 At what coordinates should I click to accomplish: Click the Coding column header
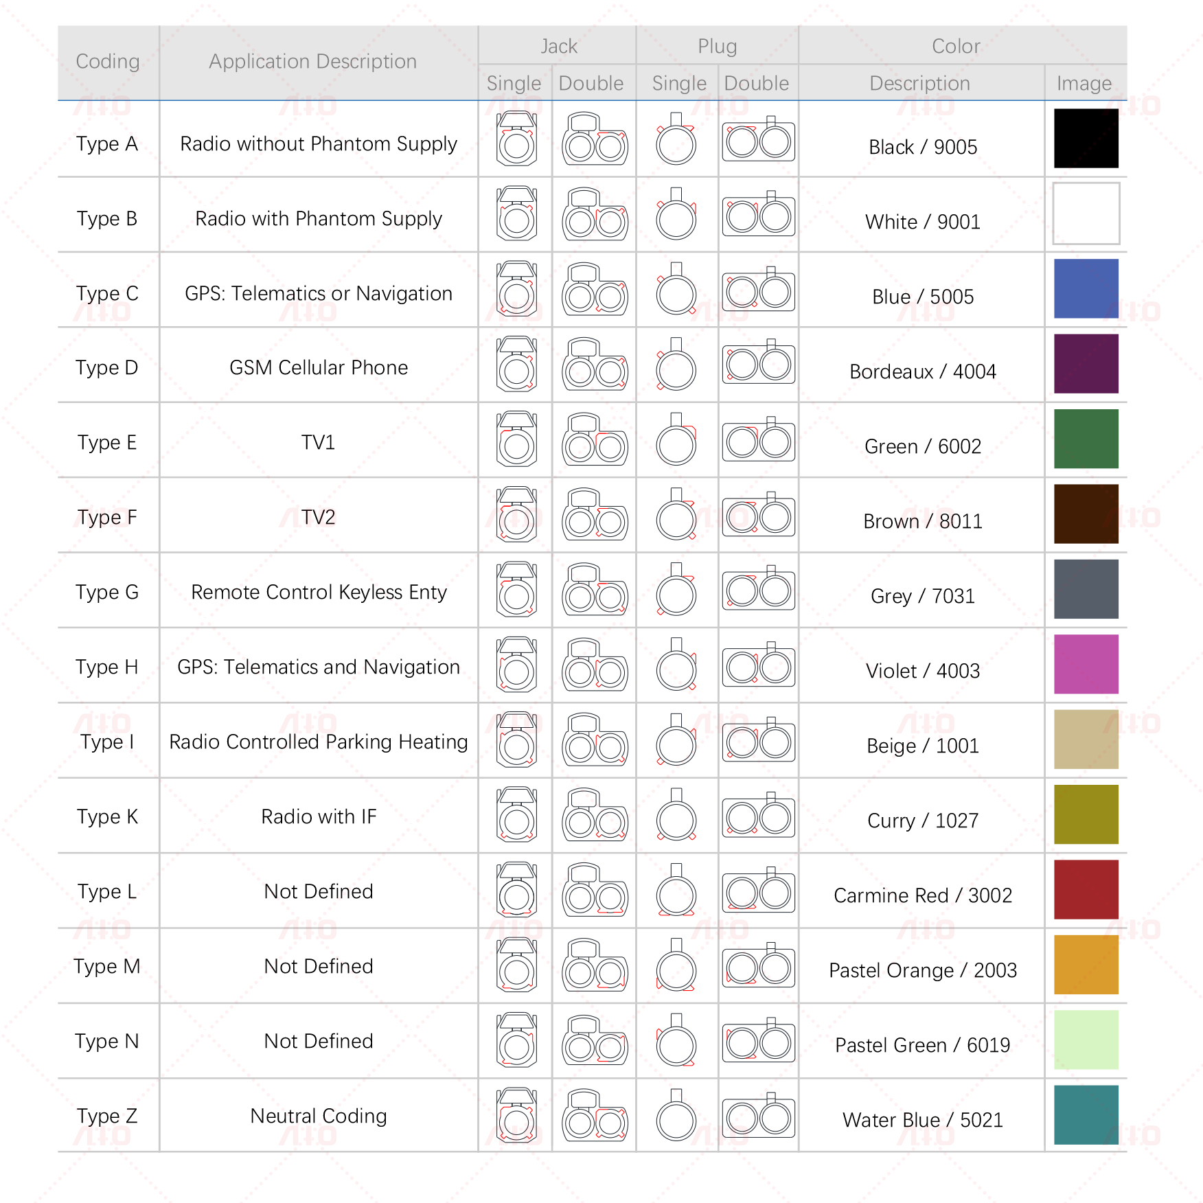[x=108, y=62]
